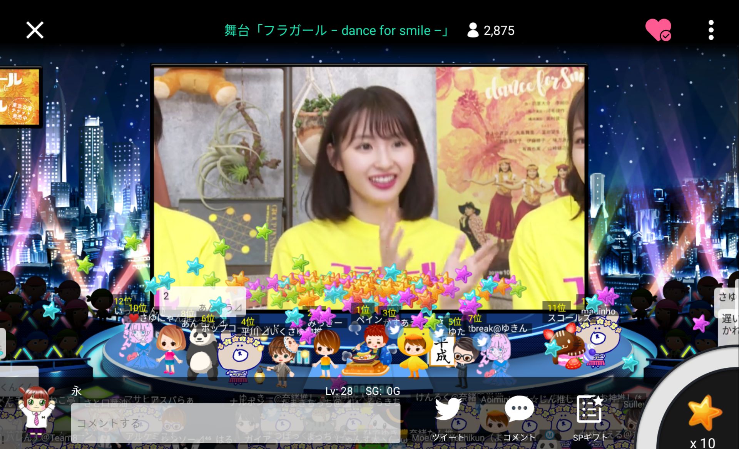Open the three-dot overflow menu
This screenshot has width=739, height=449.
pyautogui.click(x=711, y=30)
